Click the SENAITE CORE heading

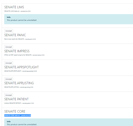15,112
